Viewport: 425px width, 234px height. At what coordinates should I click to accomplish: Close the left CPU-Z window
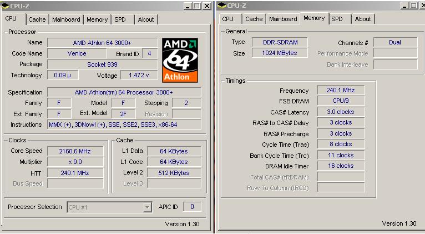(207, 6)
